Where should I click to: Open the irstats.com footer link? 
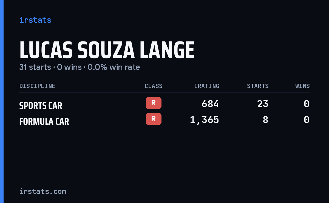(x=42, y=191)
